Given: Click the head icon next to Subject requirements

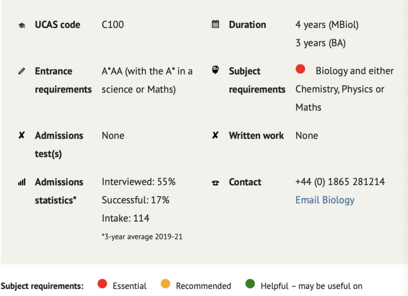Looking at the screenshot, I should 215,70.
